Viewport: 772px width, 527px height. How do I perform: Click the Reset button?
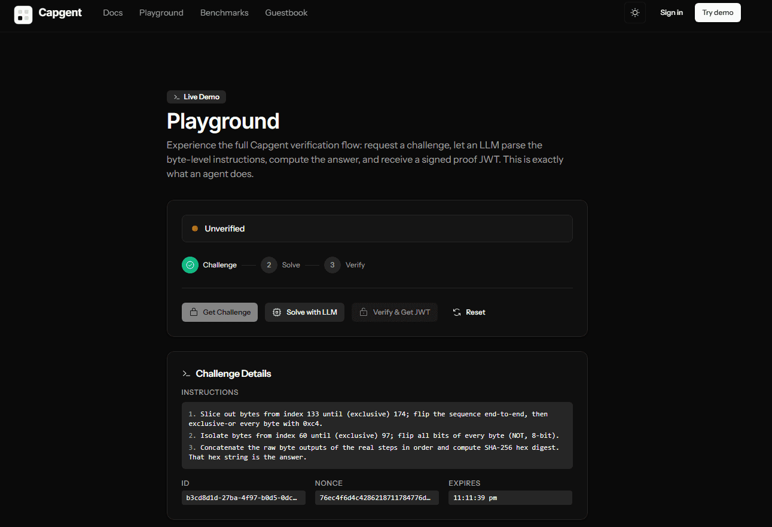[x=469, y=312]
